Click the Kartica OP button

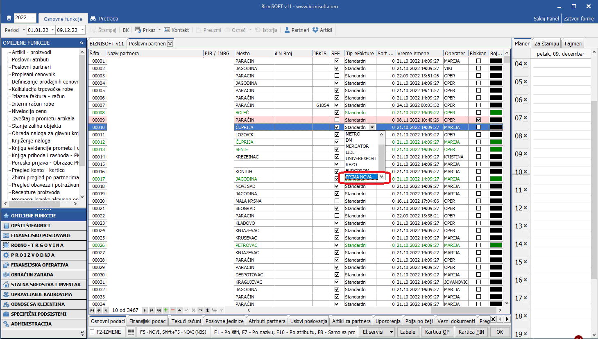(x=437, y=332)
